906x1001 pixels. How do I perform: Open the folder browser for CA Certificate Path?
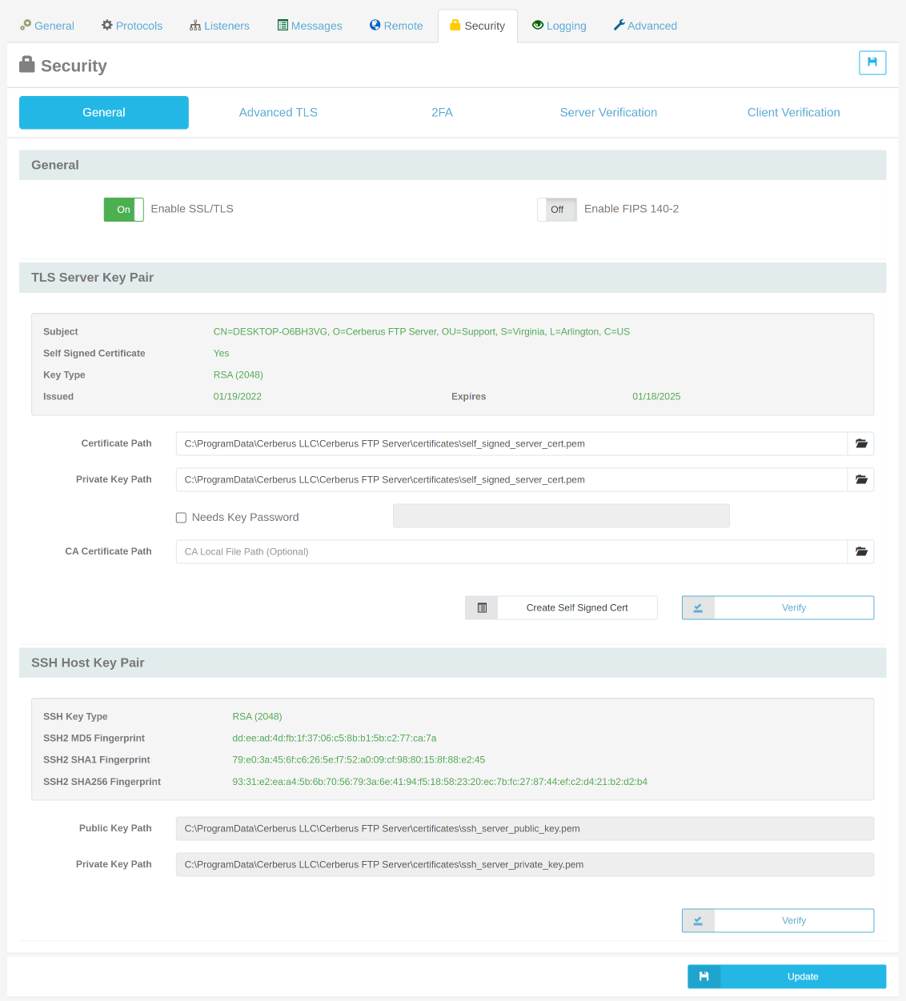860,551
